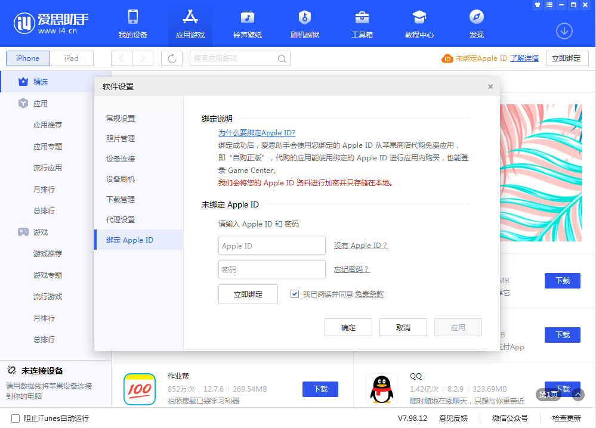The image size is (596, 428).
Task: Click 了解详情 link in top bar
Action: (524, 58)
